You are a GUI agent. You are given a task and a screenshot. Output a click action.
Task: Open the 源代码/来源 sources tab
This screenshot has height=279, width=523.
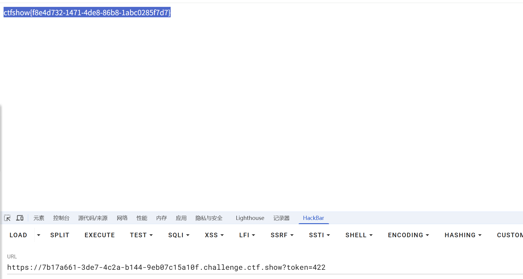click(x=93, y=218)
